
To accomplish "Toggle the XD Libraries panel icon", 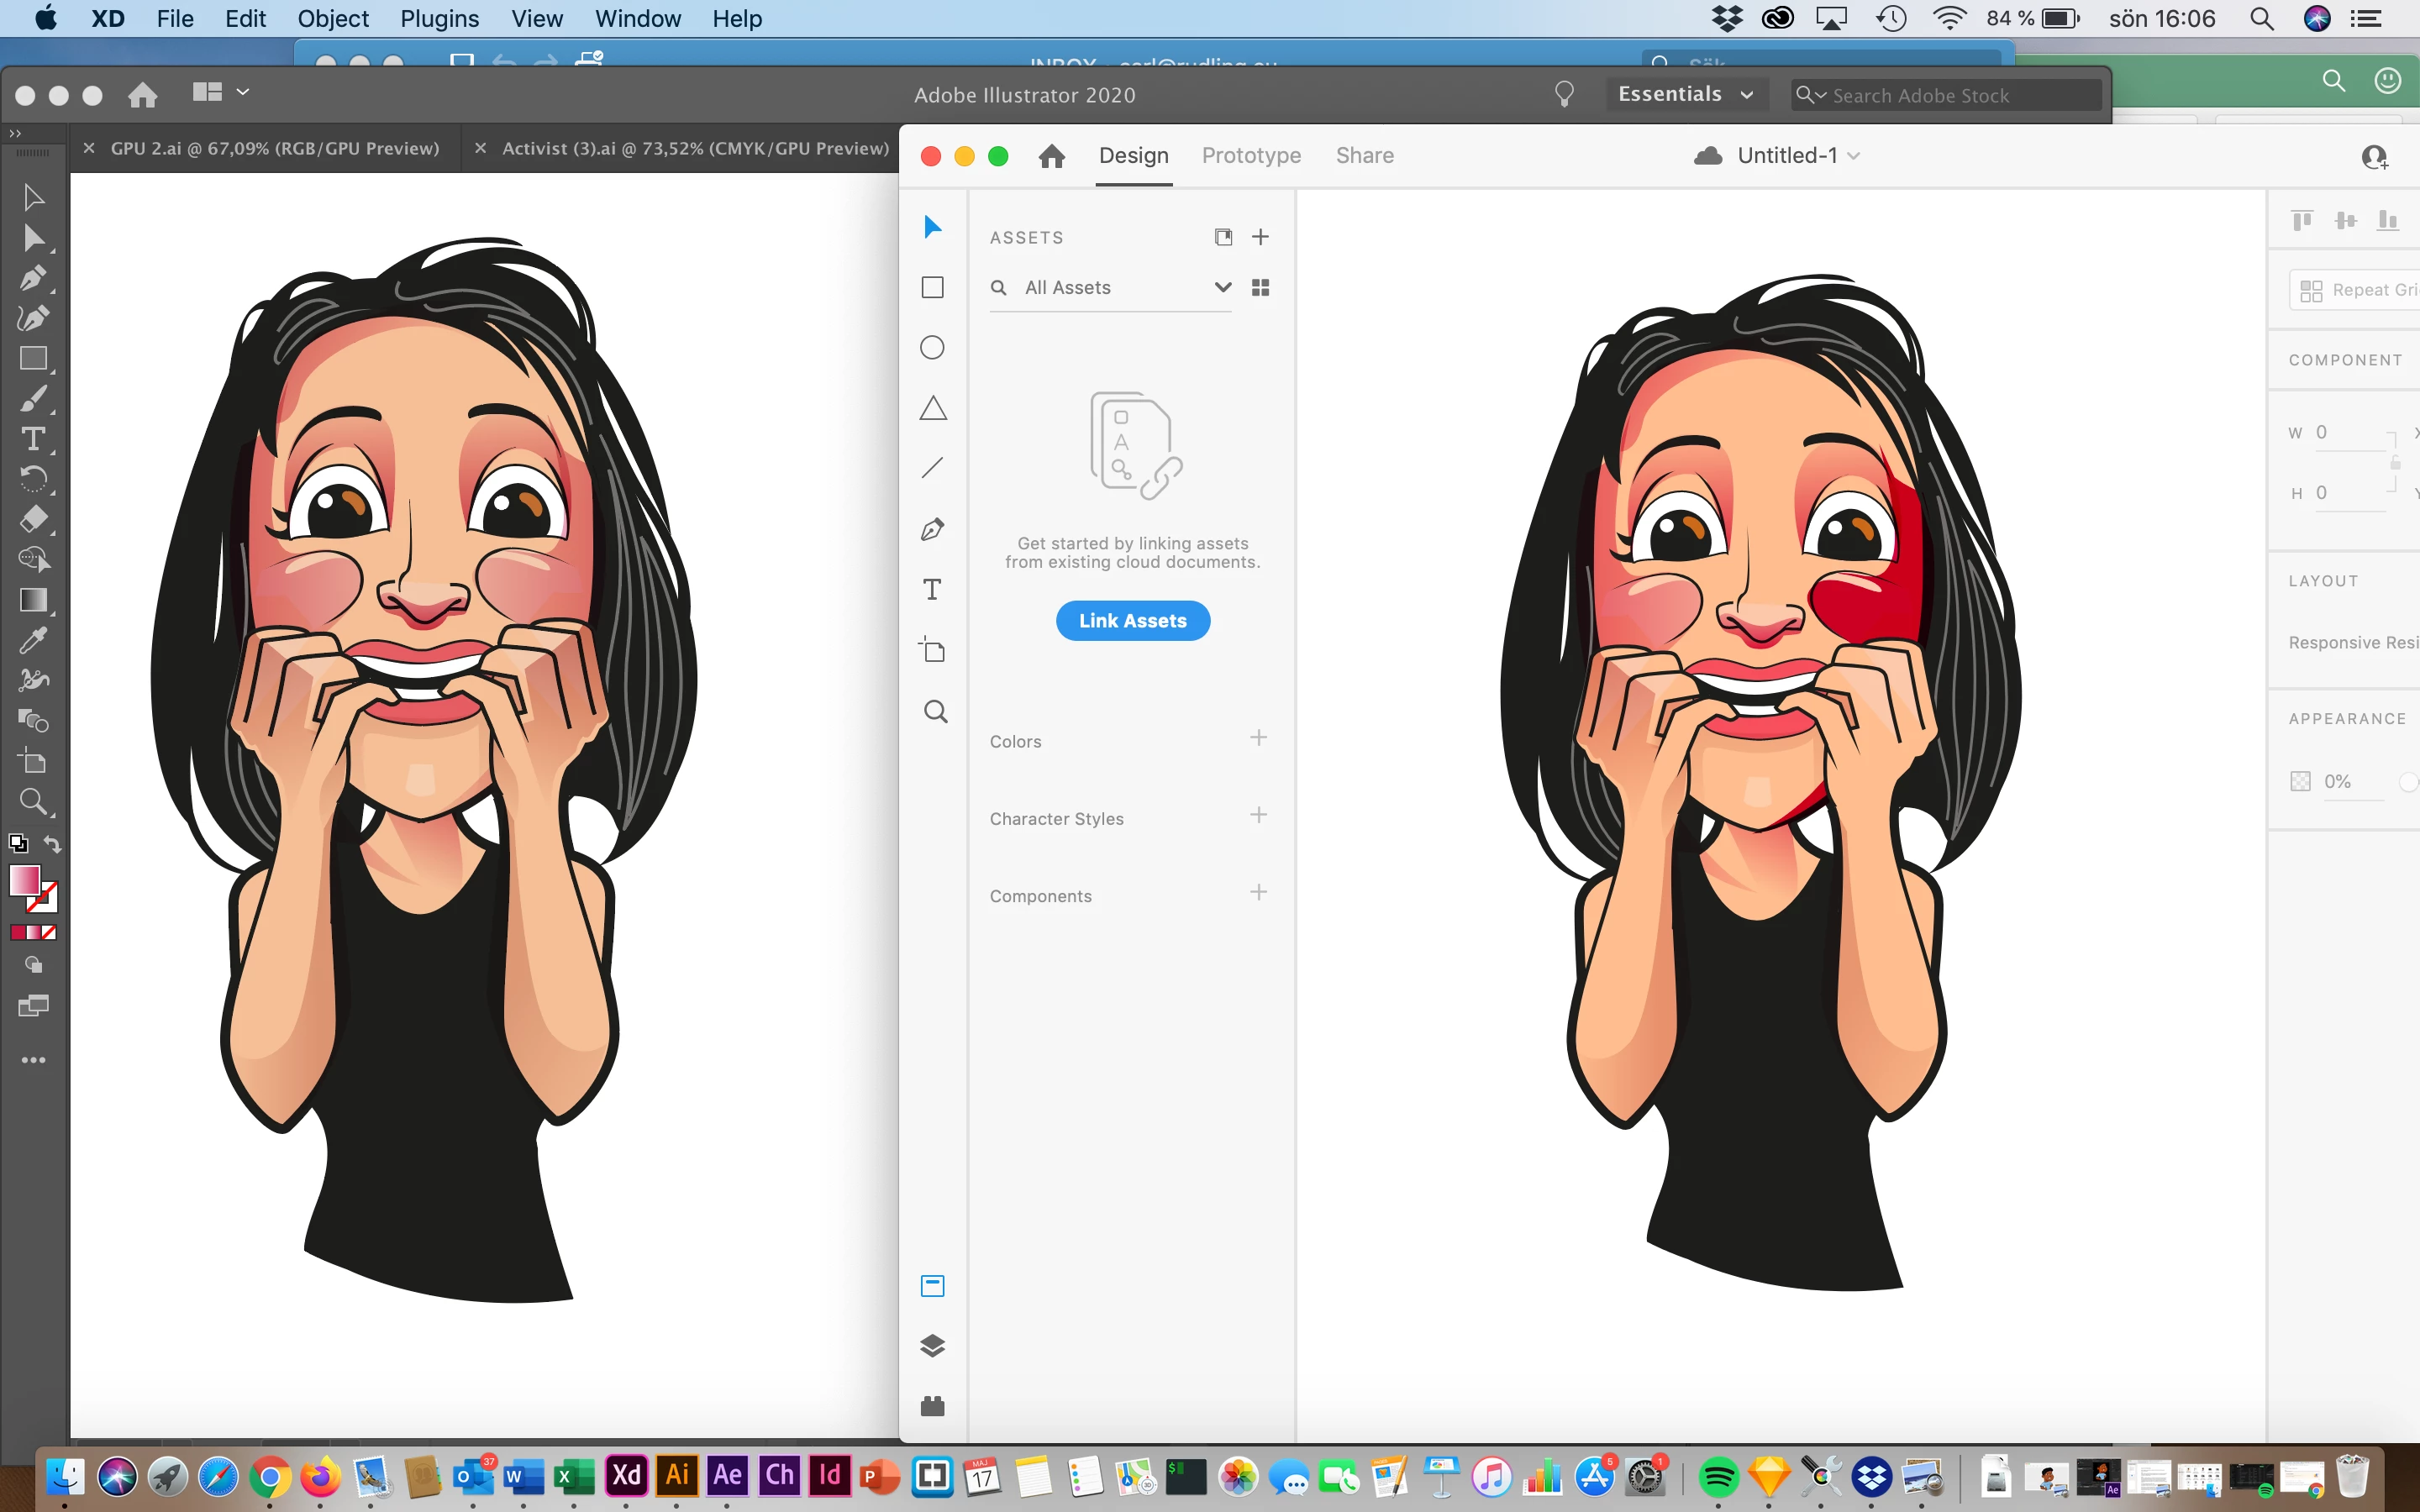I will click(x=932, y=1285).
